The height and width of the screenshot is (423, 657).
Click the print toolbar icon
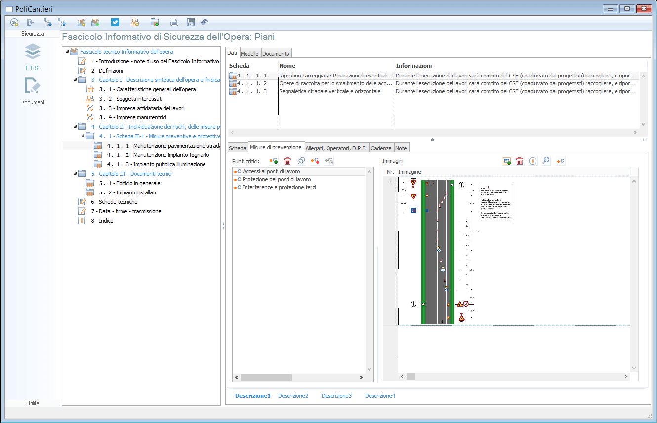click(x=174, y=22)
